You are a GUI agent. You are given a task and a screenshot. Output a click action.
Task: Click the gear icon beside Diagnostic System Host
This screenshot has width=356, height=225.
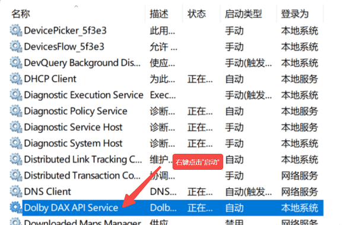[16, 144]
